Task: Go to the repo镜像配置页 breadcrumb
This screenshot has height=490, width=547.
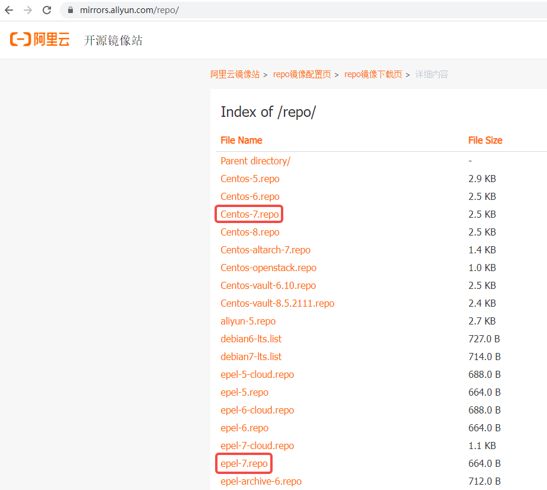Action: [302, 74]
